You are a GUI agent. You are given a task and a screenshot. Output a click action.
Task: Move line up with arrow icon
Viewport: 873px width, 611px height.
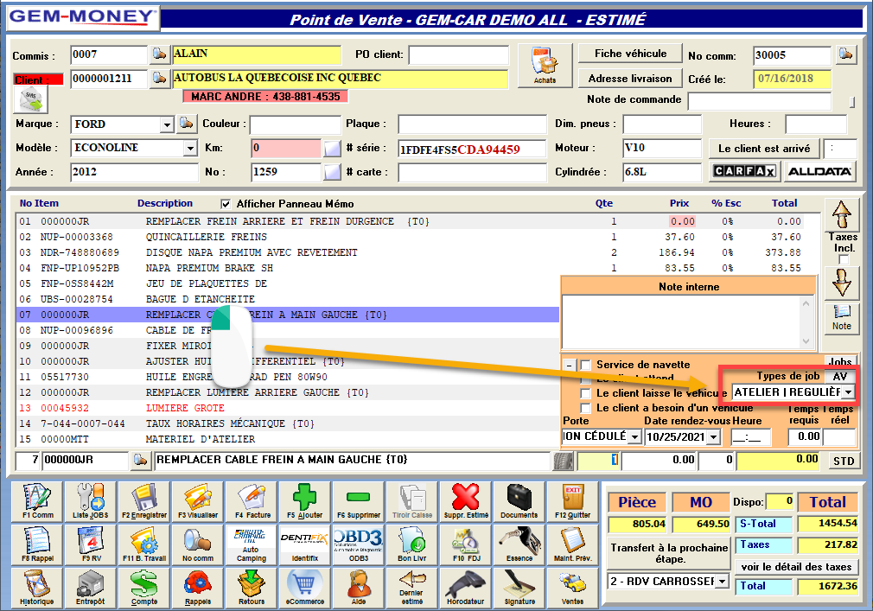(x=842, y=215)
